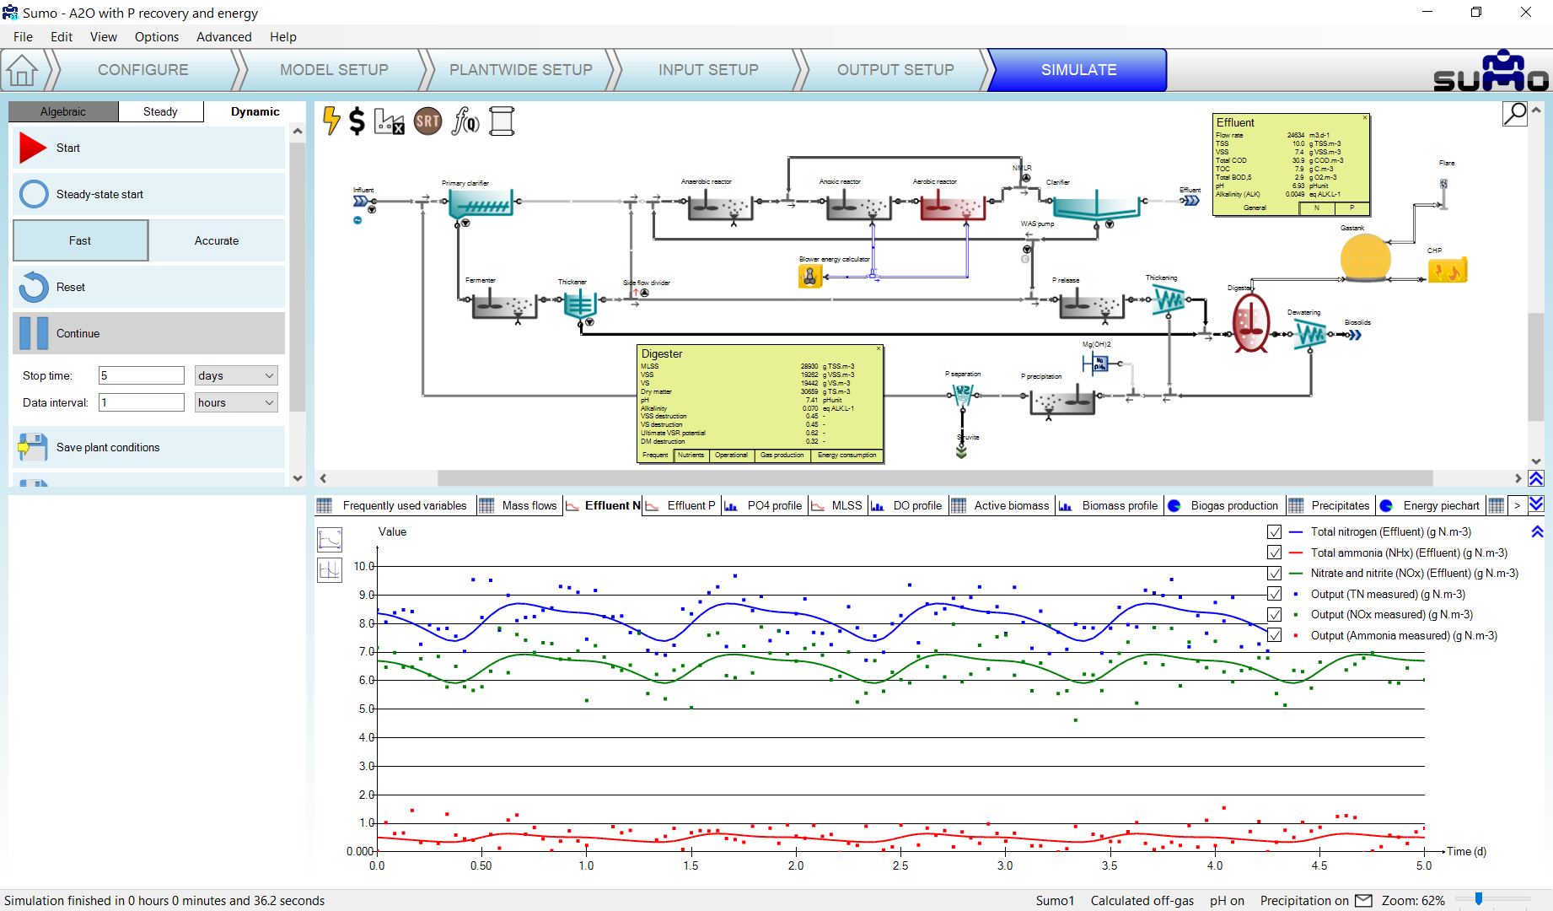This screenshot has height=911, width=1553.
Task: Click the SRT calculator icon
Action: [427, 121]
